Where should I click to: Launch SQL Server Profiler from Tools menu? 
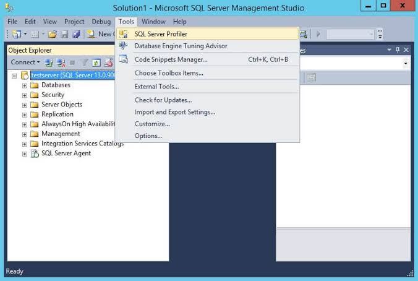(x=207, y=34)
